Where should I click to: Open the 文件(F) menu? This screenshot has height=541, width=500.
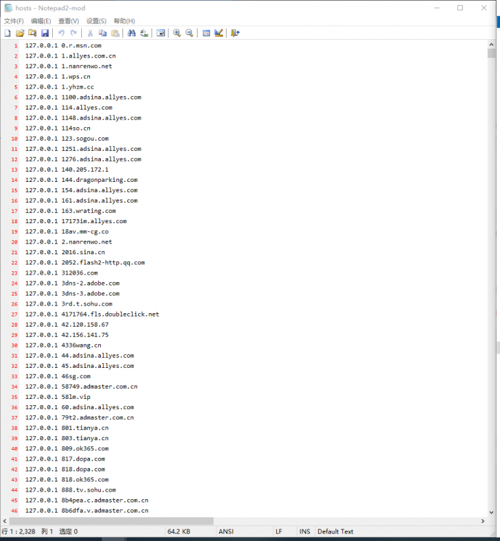click(x=14, y=21)
